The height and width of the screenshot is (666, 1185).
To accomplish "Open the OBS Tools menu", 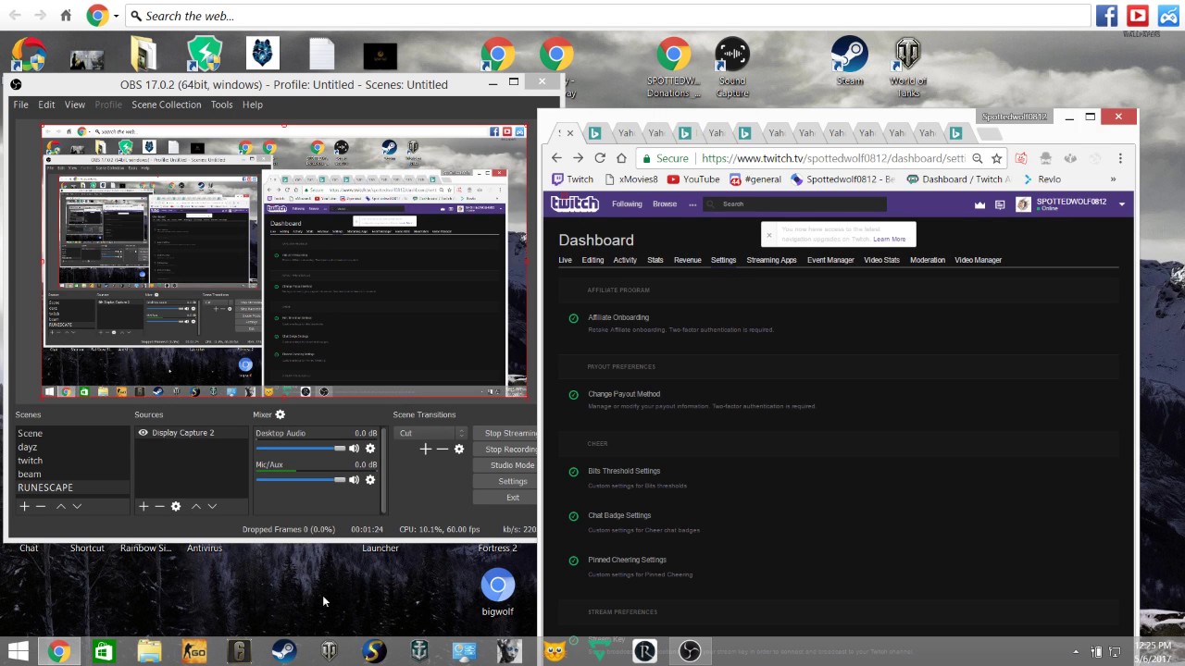I will coord(221,105).
